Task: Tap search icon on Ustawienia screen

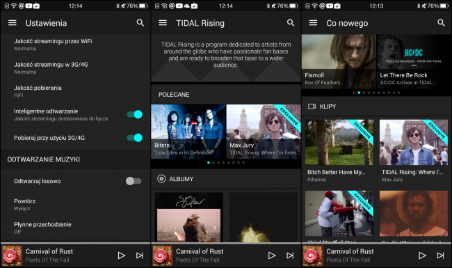Action: [140, 23]
